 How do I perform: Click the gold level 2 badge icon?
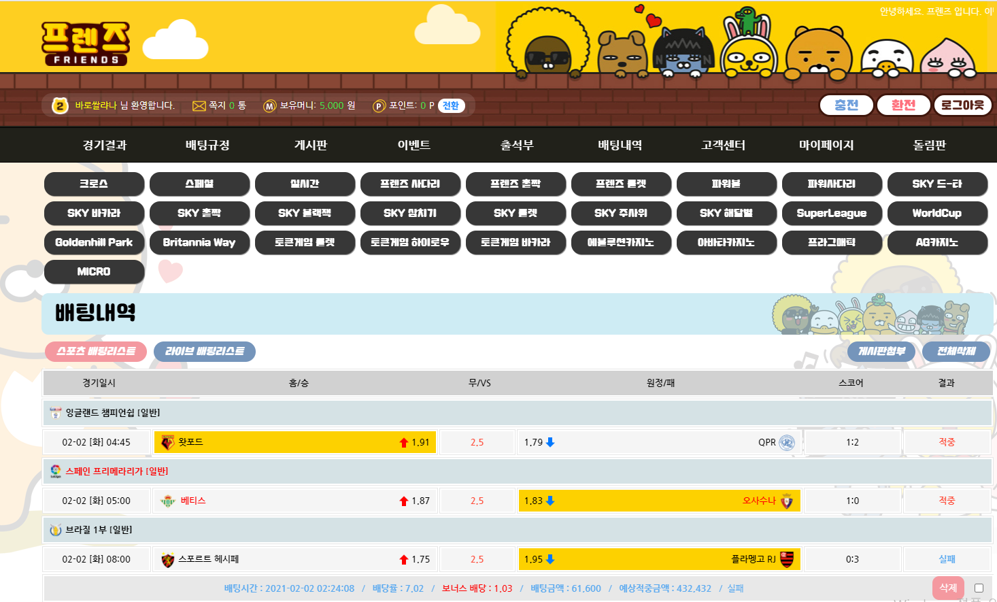tap(60, 105)
